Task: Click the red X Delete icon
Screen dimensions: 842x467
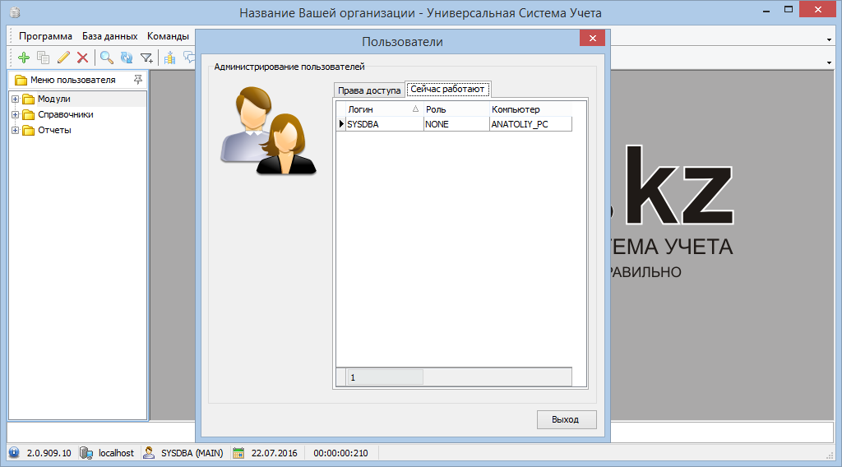Action: click(x=82, y=58)
